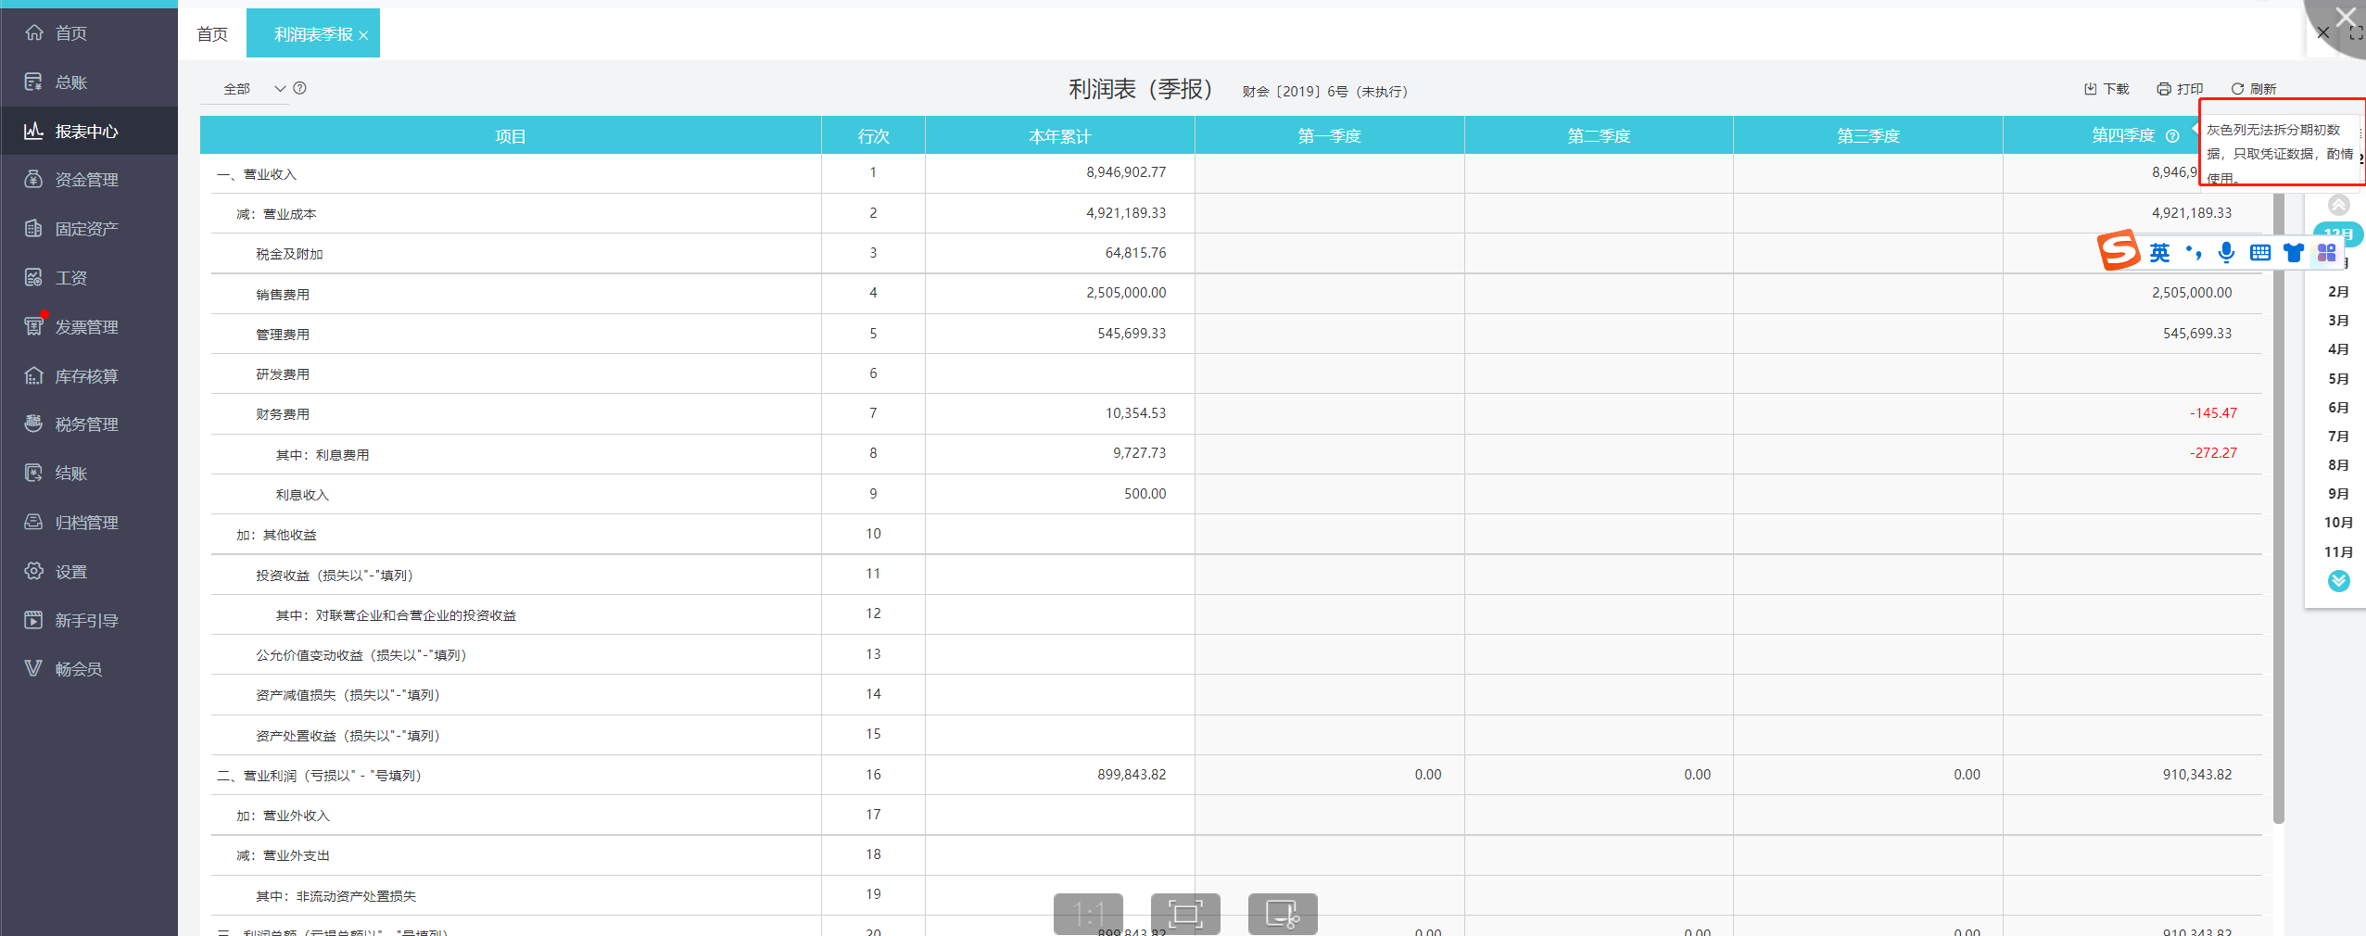Pick 7月 in the month list
The height and width of the screenshot is (936, 2366).
pos(2338,436)
